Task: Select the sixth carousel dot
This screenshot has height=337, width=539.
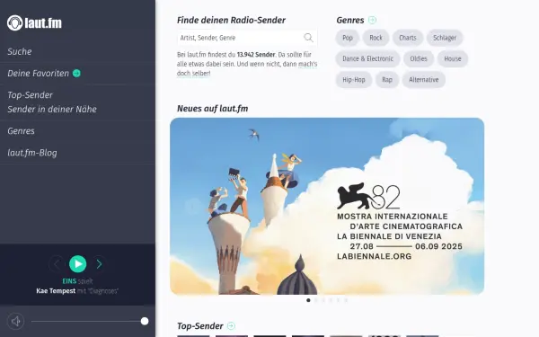Action: [346, 300]
